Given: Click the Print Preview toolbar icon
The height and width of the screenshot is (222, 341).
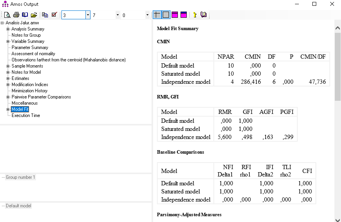Looking at the screenshot, I should pos(7,15).
